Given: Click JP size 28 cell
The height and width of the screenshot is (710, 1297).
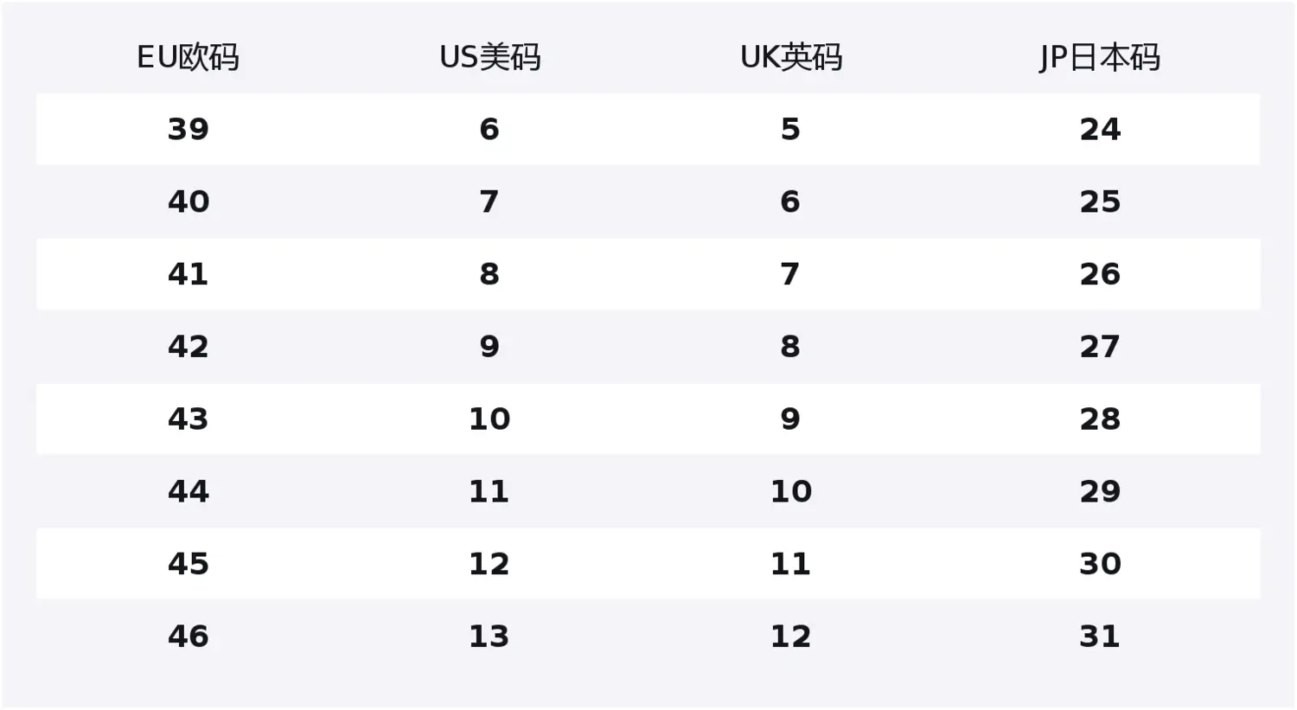Looking at the screenshot, I should click(1100, 419).
